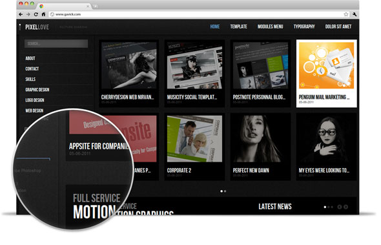Select the first portfolio pagination dot
Screen dimensions: 381x245
pyautogui.click(x=221, y=191)
